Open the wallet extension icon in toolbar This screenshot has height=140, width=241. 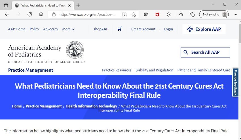pyautogui.click(x=146, y=15)
